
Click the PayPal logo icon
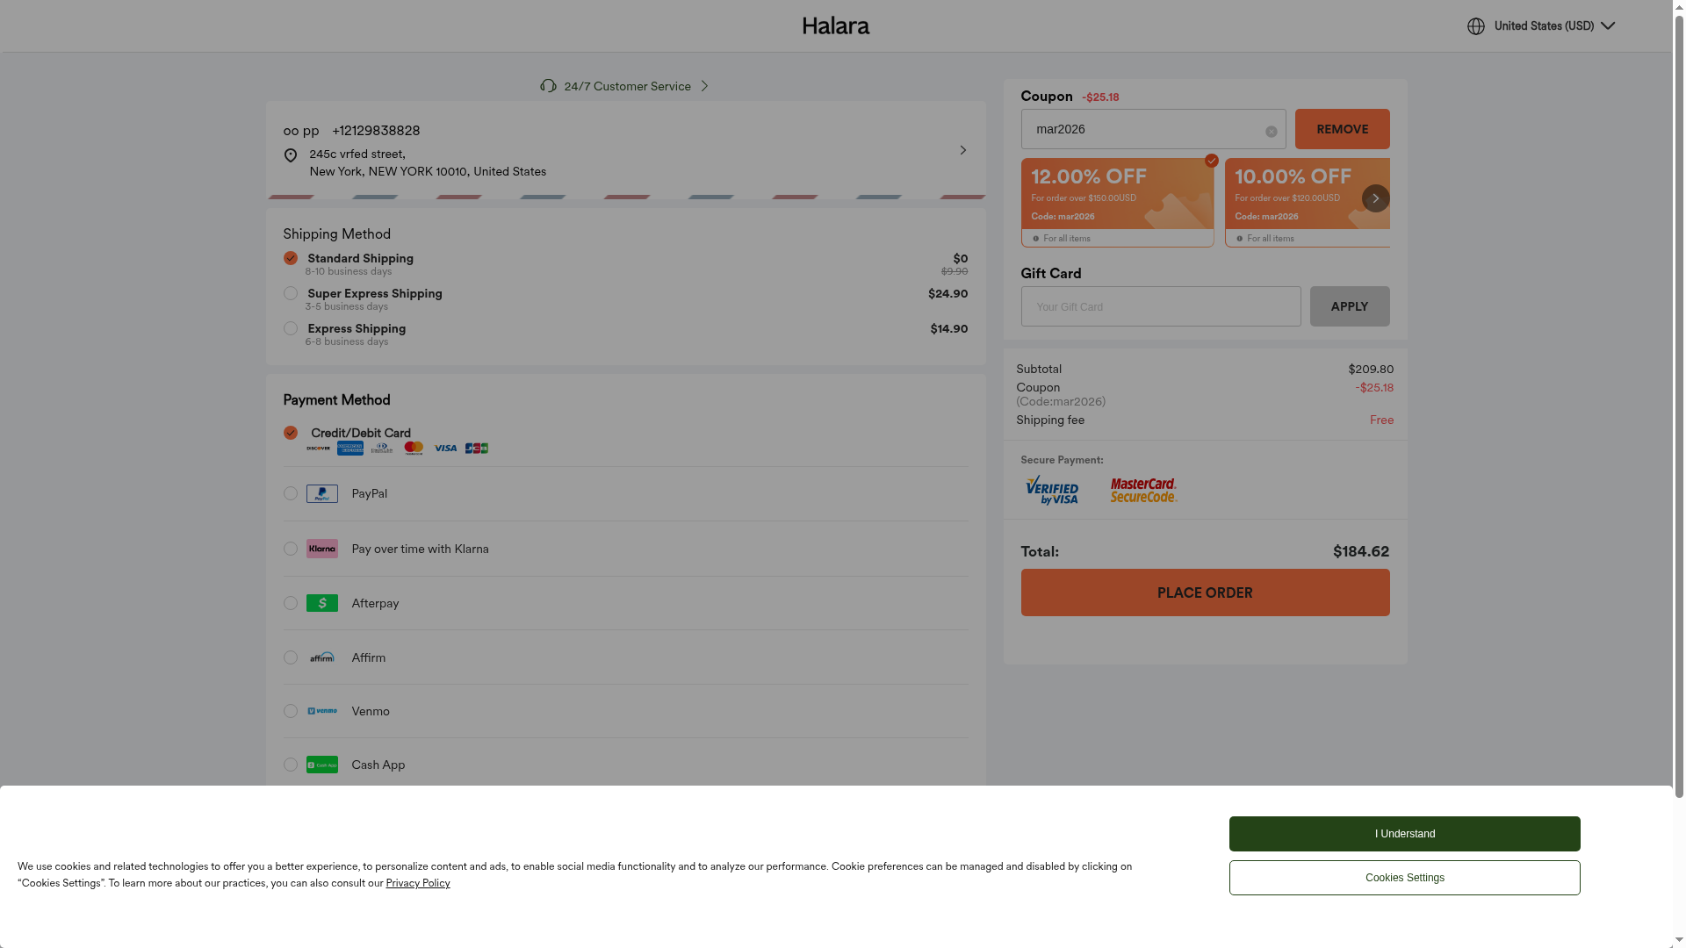pos(321,494)
